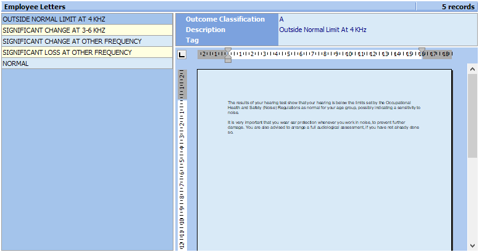479x252 pixels.
Task: Click the Outcome Classification label
Action: [225, 19]
